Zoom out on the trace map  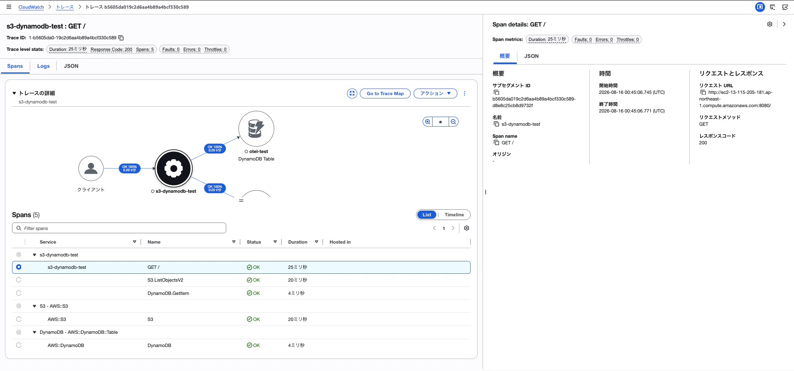pyautogui.click(x=454, y=122)
